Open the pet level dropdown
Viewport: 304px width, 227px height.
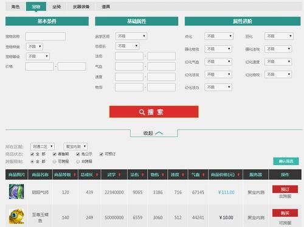point(38,56)
